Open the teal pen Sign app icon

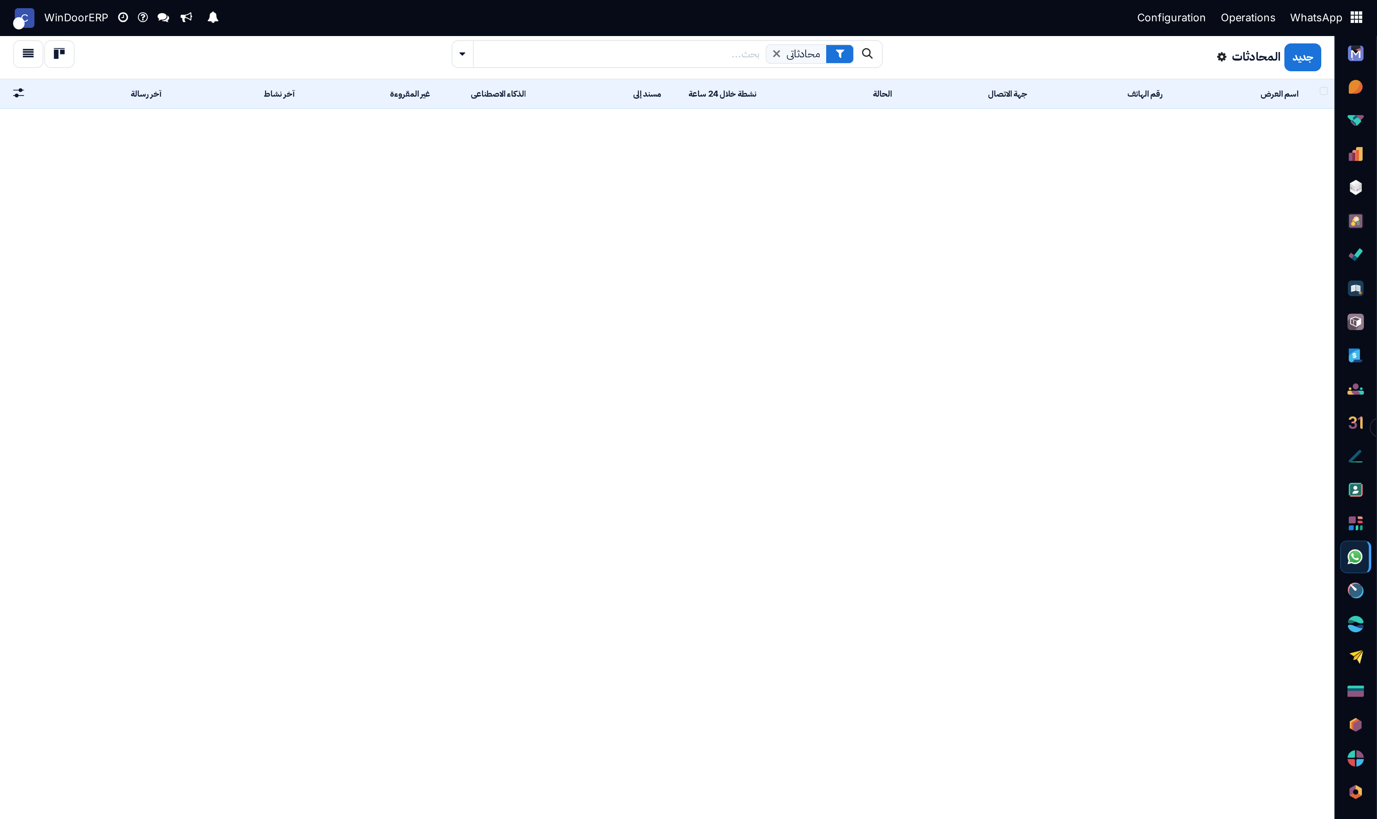pyautogui.click(x=1355, y=457)
